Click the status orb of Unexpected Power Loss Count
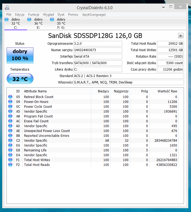 point(10,131)
